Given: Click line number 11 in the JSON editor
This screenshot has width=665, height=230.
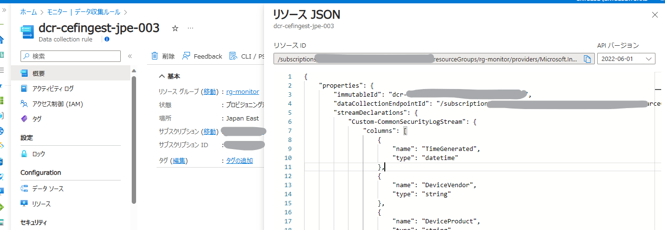Looking at the screenshot, I should coord(288,167).
